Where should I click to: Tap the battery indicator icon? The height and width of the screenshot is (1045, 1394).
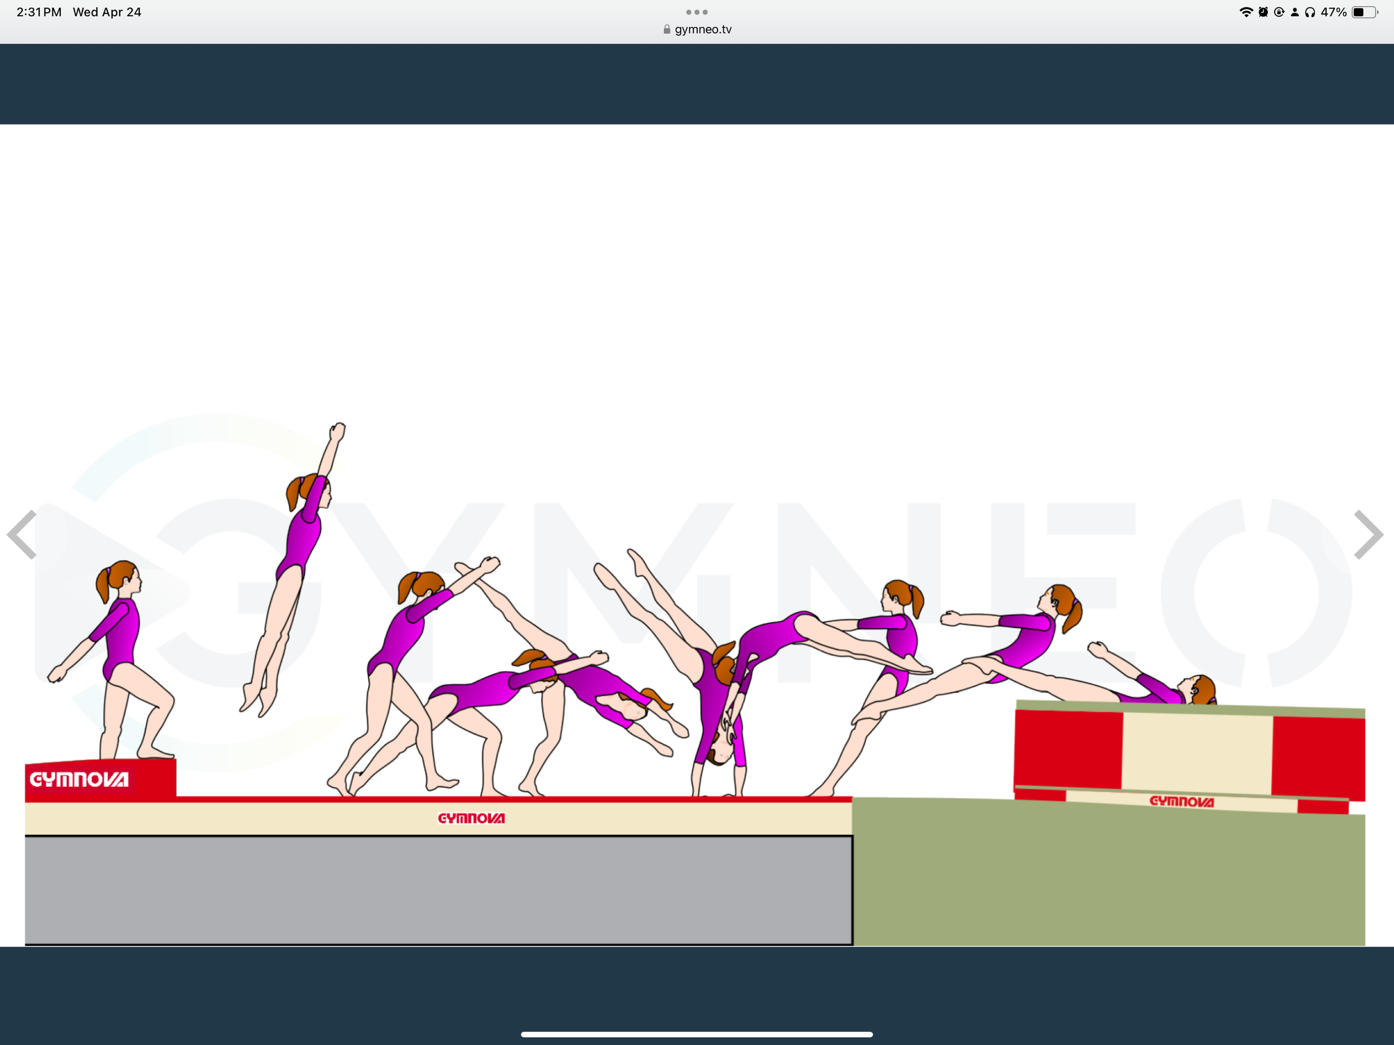pyautogui.click(x=1364, y=12)
